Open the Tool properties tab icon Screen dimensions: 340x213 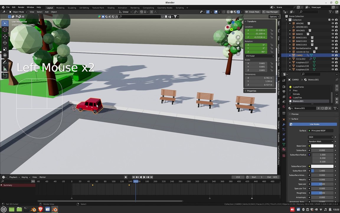click(284, 80)
